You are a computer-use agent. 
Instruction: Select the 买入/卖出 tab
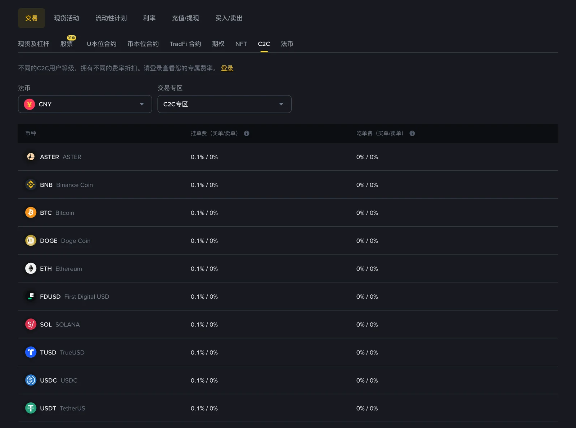click(x=229, y=18)
